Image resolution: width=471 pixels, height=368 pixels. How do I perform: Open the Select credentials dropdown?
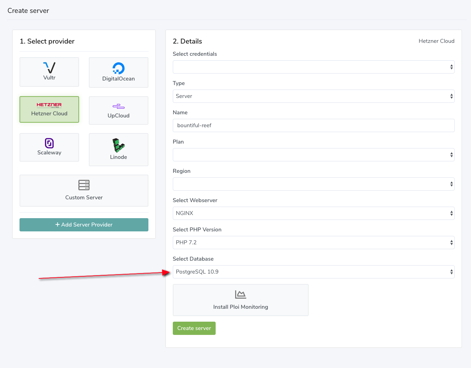[314, 67]
